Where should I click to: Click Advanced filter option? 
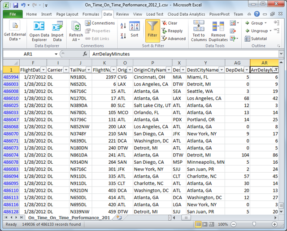click(173, 39)
